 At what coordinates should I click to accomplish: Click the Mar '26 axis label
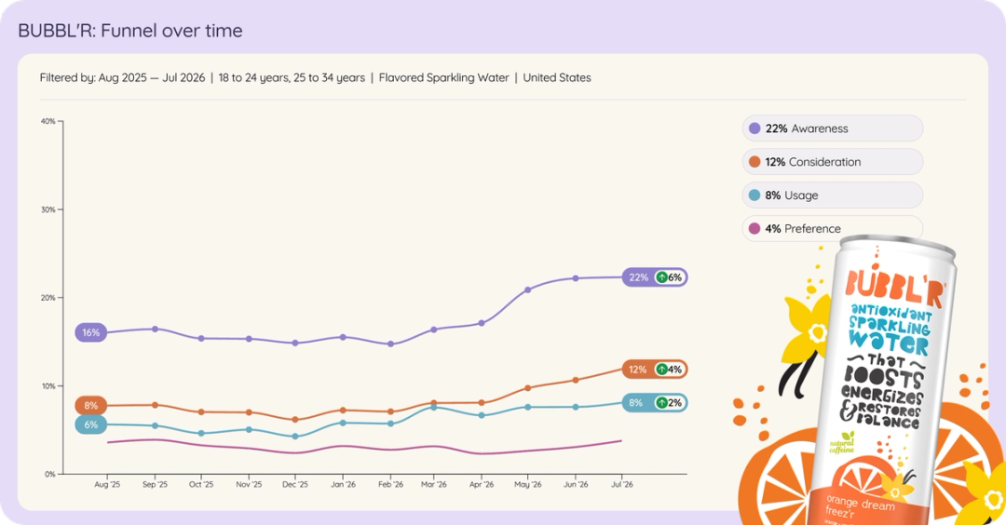click(x=434, y=485)
